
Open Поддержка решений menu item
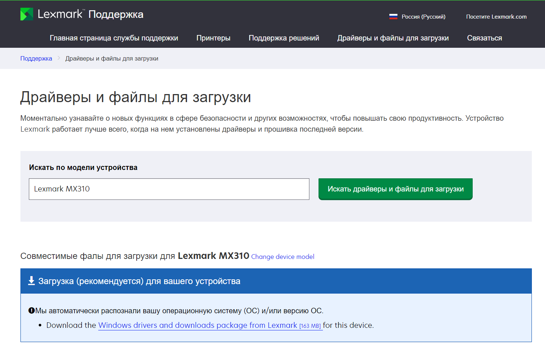click(284, 38)
